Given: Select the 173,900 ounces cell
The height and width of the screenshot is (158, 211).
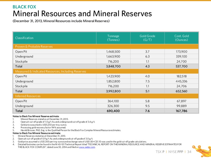Looking at the screenshot, I should (181, 52).
